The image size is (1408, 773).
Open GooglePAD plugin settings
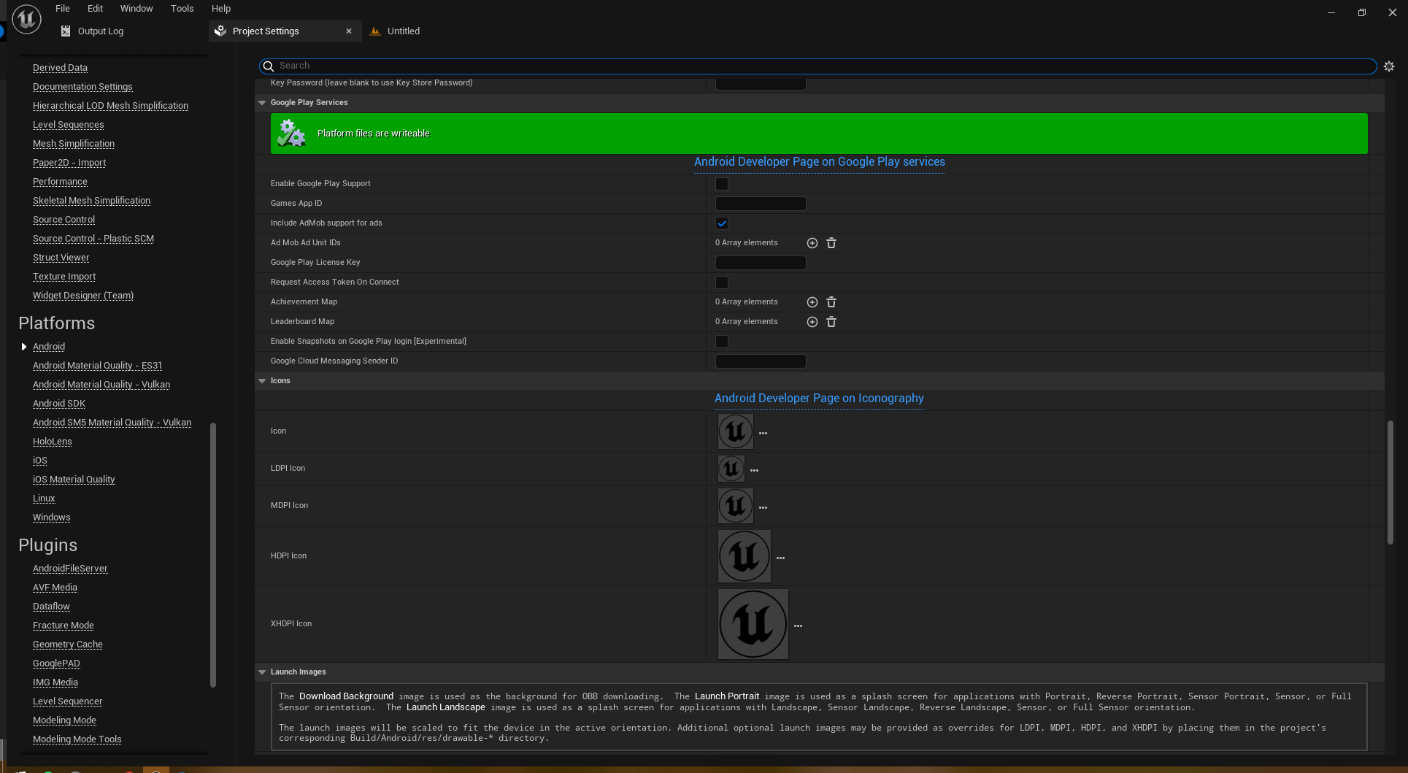click(x=56, y=664)
